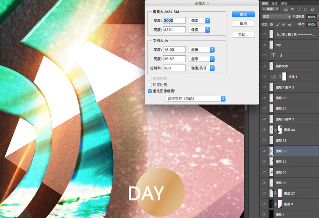319x218 pixels.
Task: Filter layers by adjustment layer icon
Action: (x=292, y=9)
